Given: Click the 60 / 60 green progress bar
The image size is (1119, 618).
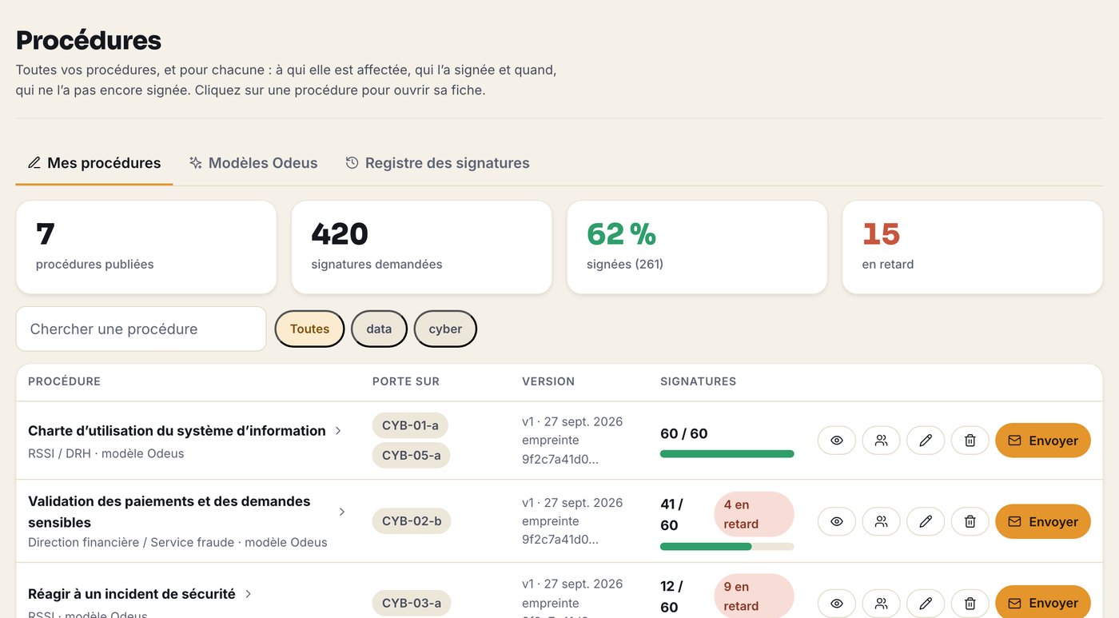Looking at the screenshot, I should pyautogui.click(x=727, y=454).
